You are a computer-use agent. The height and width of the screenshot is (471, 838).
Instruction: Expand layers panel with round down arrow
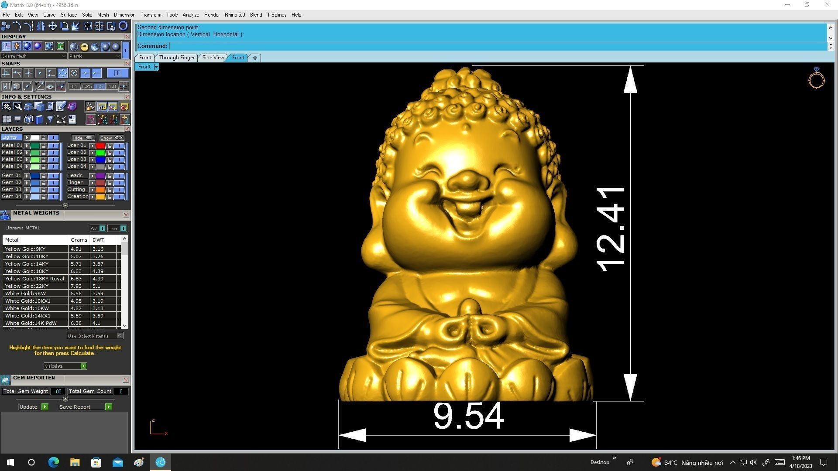coord(65,205)
